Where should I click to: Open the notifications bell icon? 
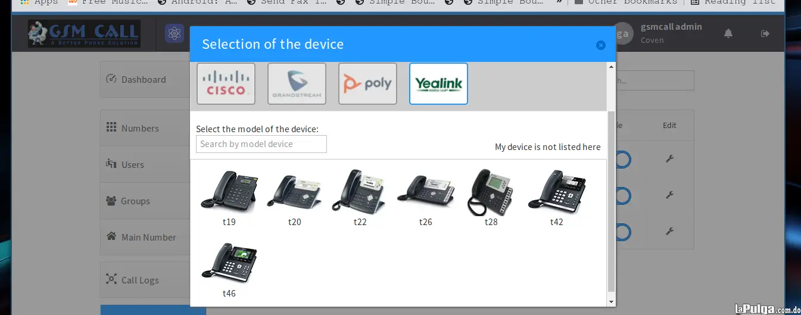click(728, 33)
